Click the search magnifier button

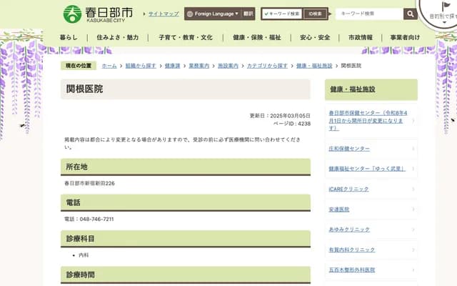click(411, 14)
